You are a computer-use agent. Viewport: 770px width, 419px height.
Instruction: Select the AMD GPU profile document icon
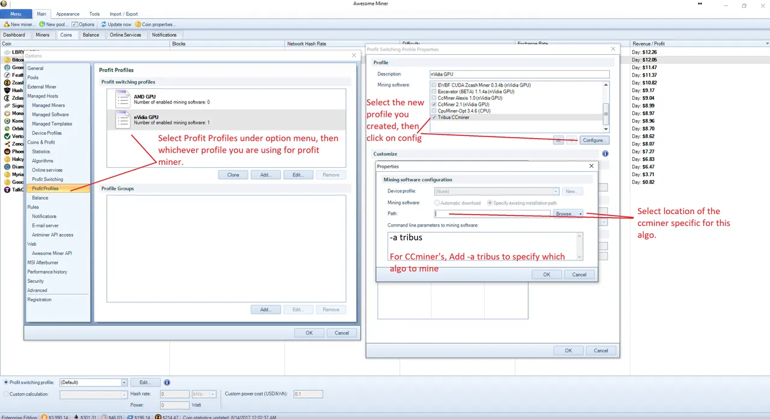pyautogui.click(x=123, y=99)
